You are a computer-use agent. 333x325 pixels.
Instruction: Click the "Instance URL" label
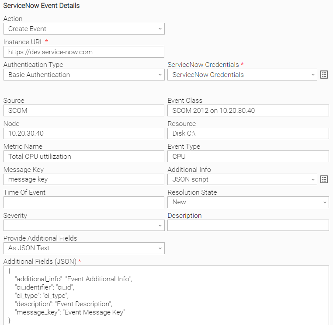click(x=23, y=42)
